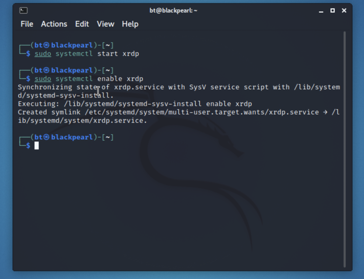
Task: Click the word Synchronizing in the output
Action: click(x=45, y=87)
